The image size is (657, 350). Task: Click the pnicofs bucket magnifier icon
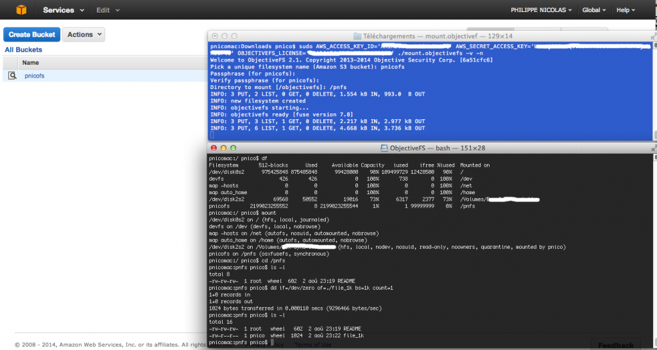[x=13, y=76]
